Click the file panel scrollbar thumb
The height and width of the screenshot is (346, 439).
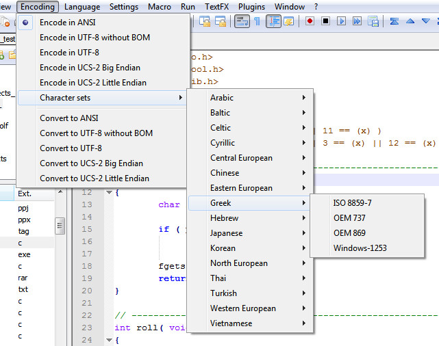click(x=60, y=226)
